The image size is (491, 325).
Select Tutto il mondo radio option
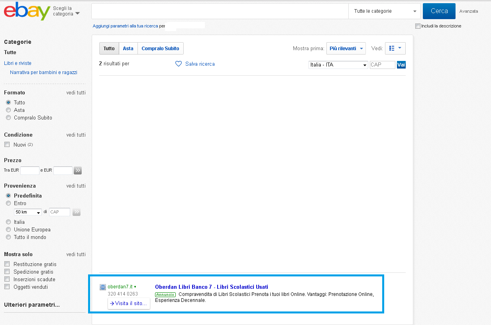[x=8, y=237]
